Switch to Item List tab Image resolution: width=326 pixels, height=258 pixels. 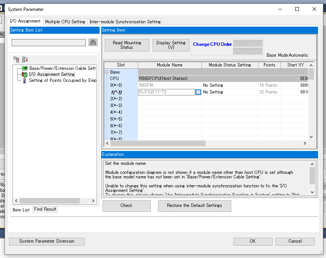(x=21, y=210)
